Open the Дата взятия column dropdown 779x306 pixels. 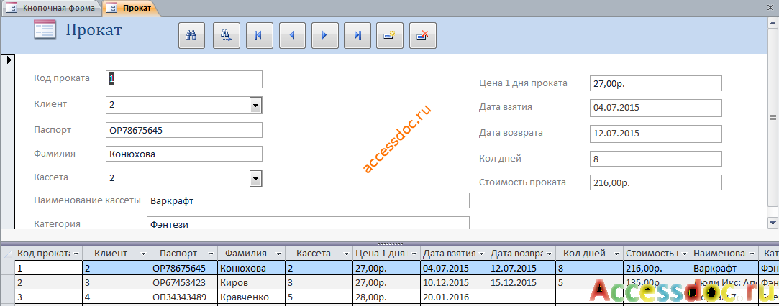481,254
